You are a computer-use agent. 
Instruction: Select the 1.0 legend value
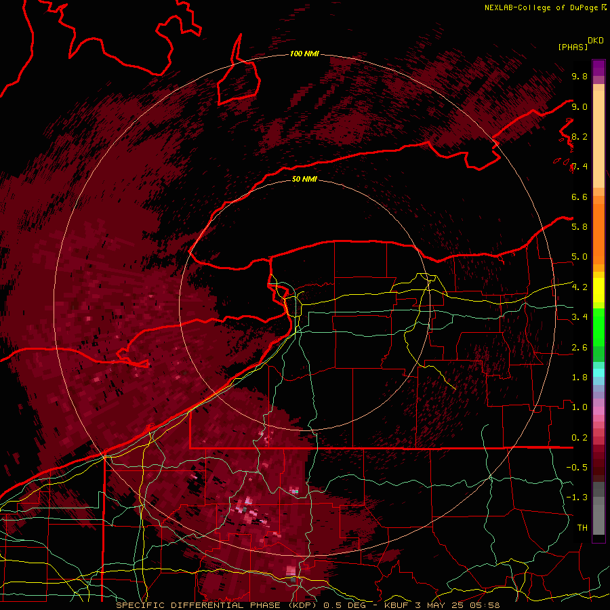[x=579, y=407]
